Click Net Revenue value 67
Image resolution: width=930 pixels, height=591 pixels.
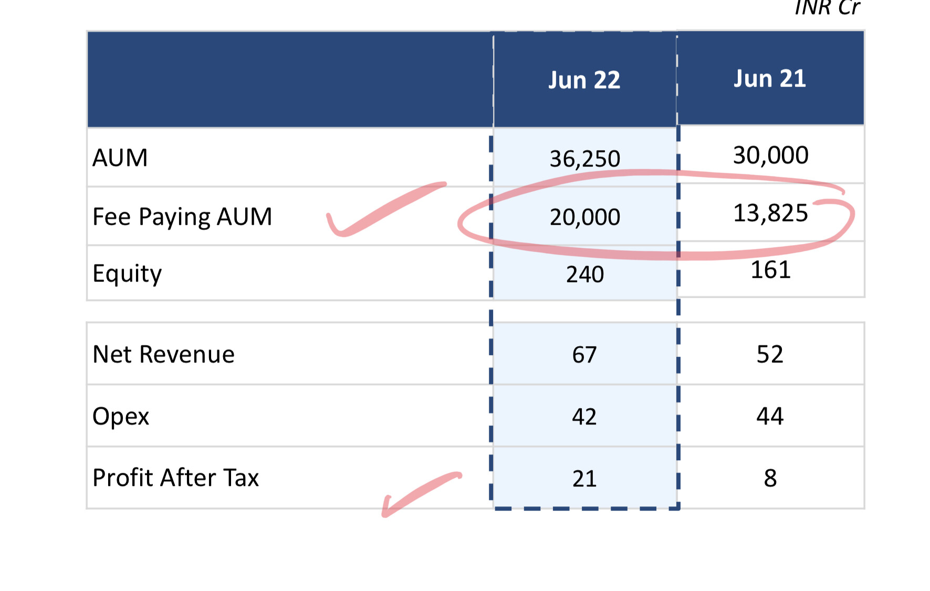pos(584,355)
